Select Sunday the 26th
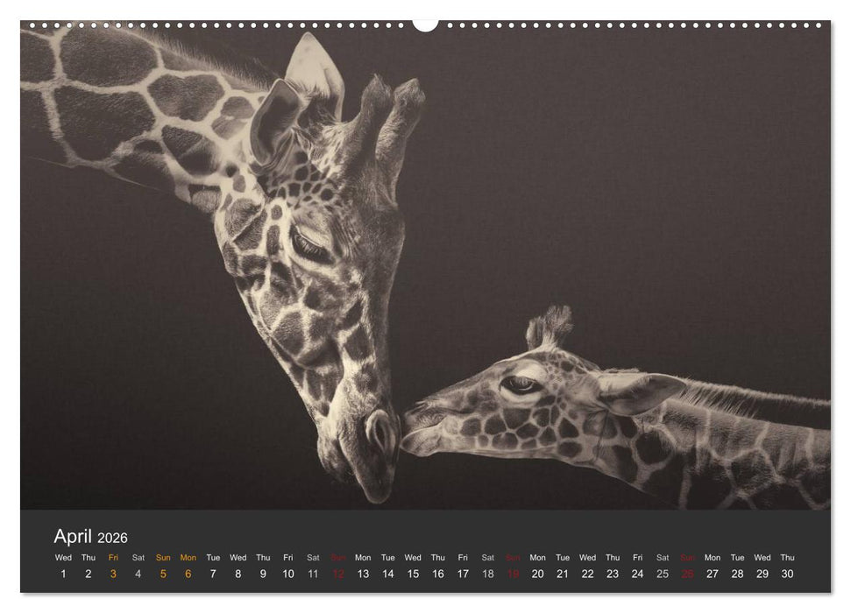 (687, 571)
